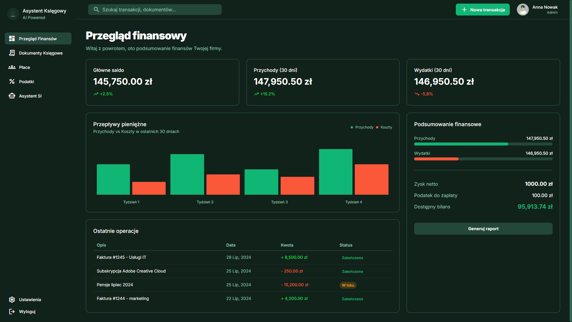Open Asystent SI robot icon
The image size is (572, 322).
[12, 96]
